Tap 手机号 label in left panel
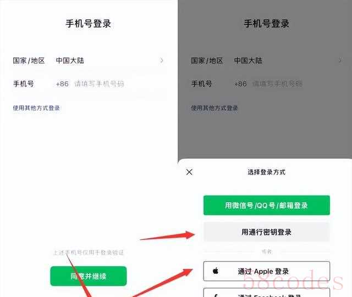The image size is (352, 297). click(x=23, y=84)
